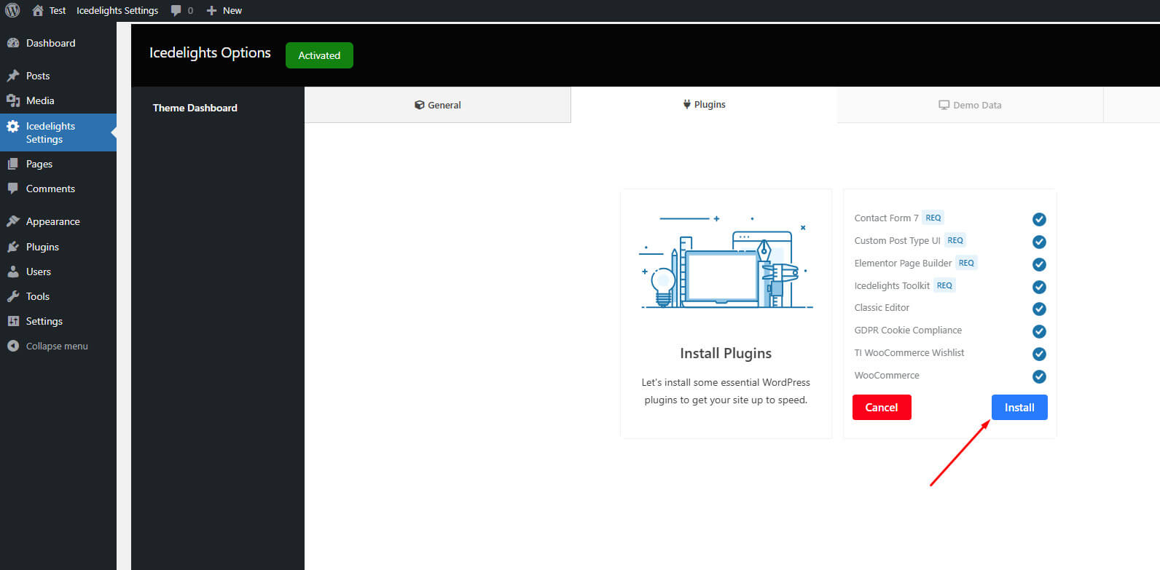Screen dimensions: 1160x570
Task: Click the green Activated button
Action: (x=319, y=55)
